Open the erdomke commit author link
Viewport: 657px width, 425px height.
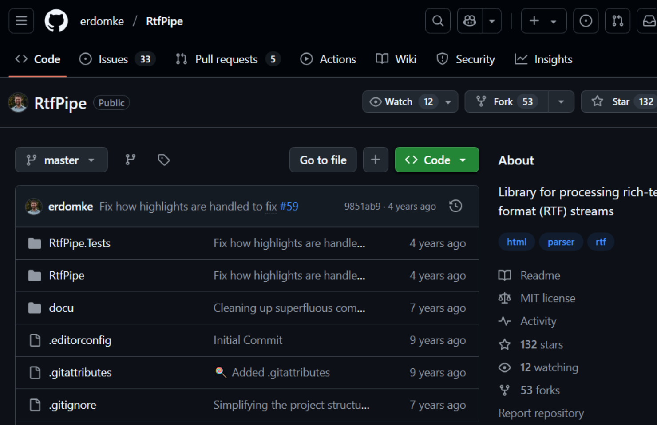[x=71, y=206]
